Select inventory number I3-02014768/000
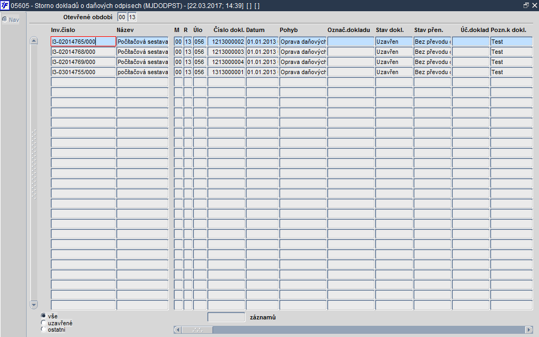539x337 pixels. pyautogui.click(x=83, y=52)
